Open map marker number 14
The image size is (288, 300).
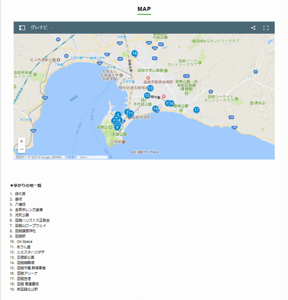pyautogui.click(x=155, y=109)
